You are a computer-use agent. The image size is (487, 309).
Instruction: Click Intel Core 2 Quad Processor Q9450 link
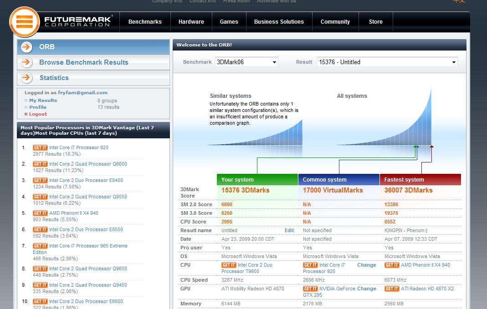click(88, 285)
